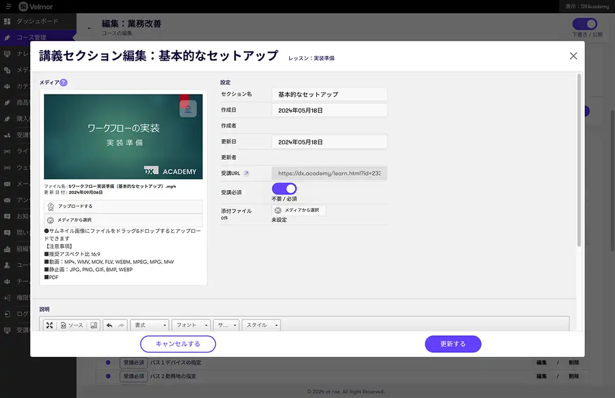Open the 書式 format dropdown

tap(150, 325)
